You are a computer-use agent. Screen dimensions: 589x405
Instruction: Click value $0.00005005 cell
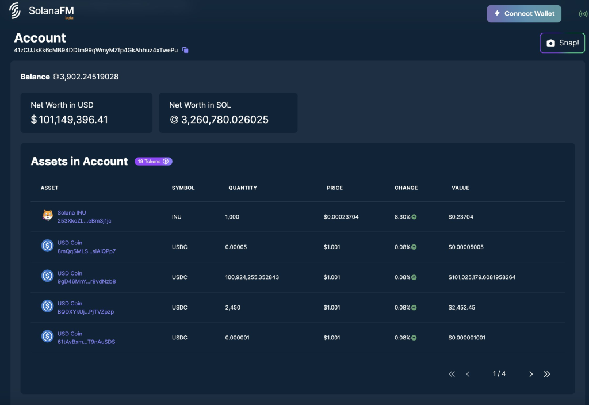point(466,247)
